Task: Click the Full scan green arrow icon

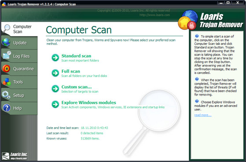Action: [55, 73]
